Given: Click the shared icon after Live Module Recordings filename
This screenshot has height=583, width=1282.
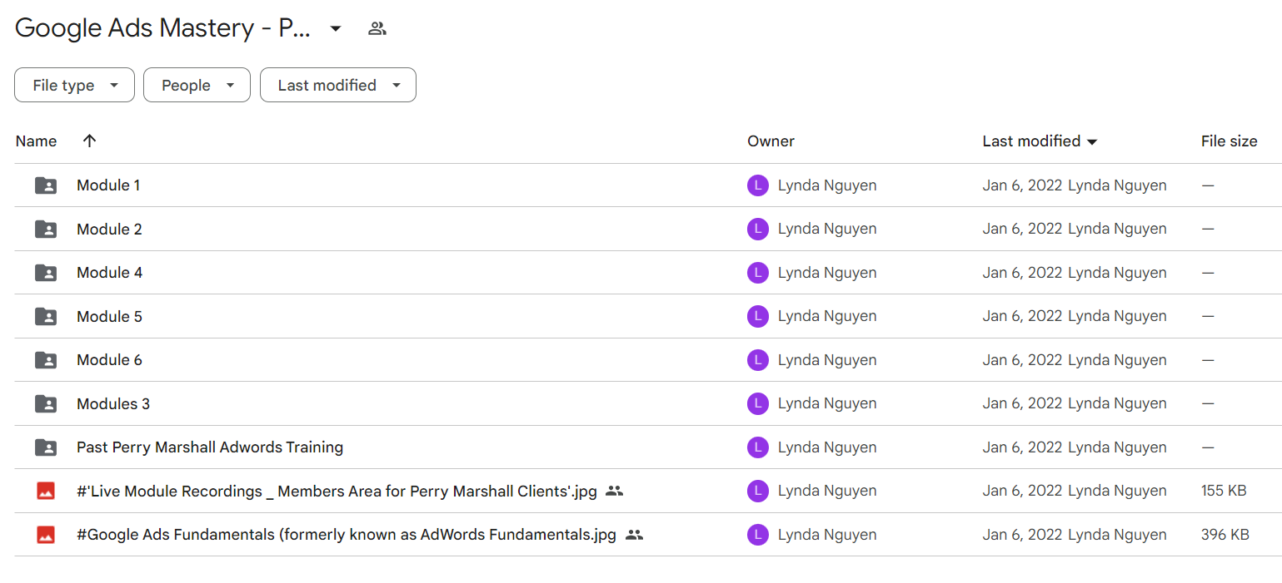Looking at the screenshot, I should pyautogui.click(x=615, y=491).
